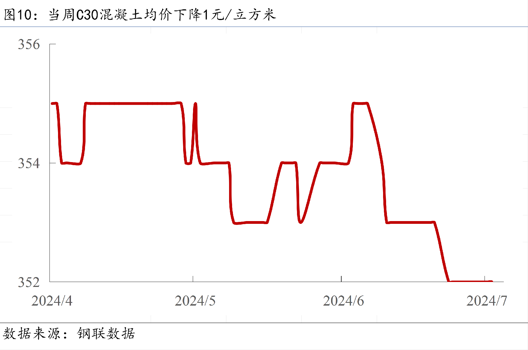
Task: Click the red line peak at 355 in June
Action: point(360,103)
